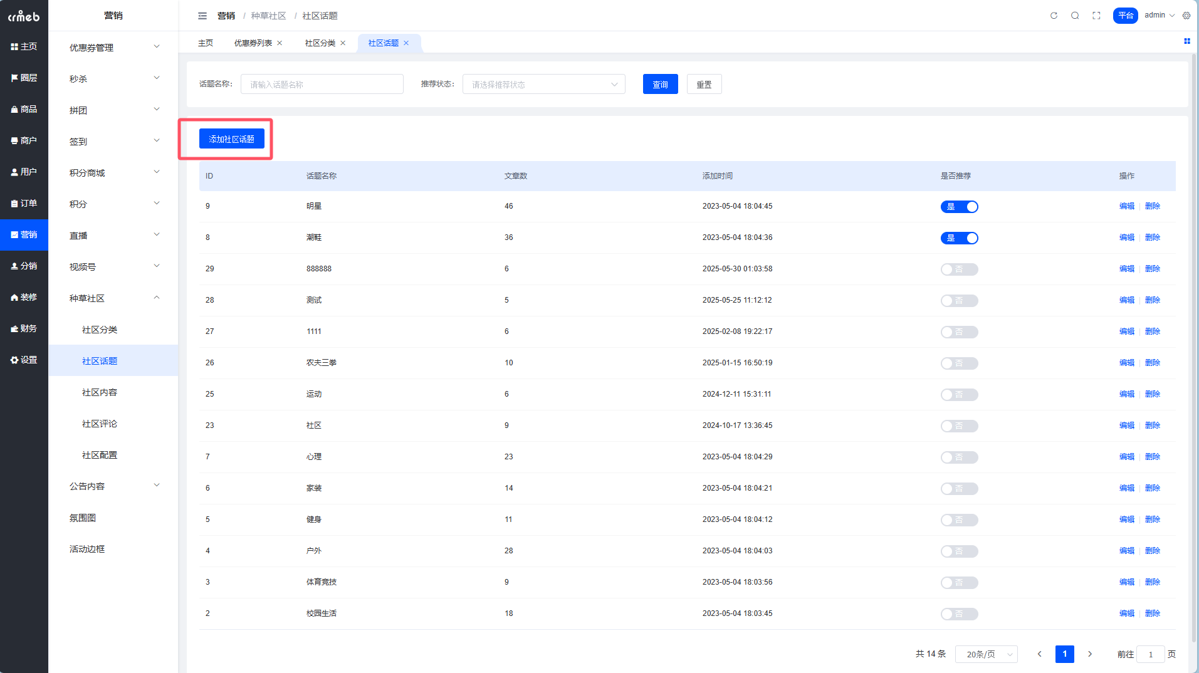This screenshot has height=673, width=1199.
Task: Collapse sidebar with the hamburger menu icon
Action: click(202, 16)
